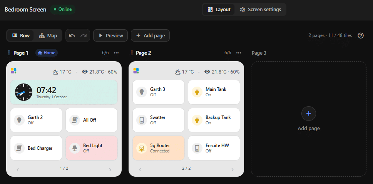Click the 6/6 tile count on Page 2
373x184 pixels.
point(227,53)
